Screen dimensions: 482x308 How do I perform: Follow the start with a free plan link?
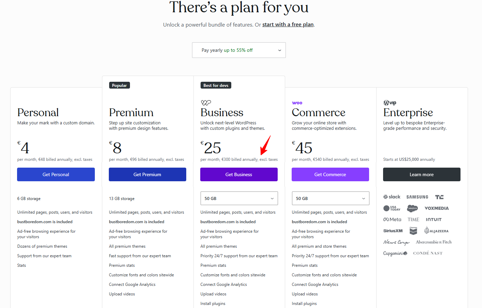(288, 25)
